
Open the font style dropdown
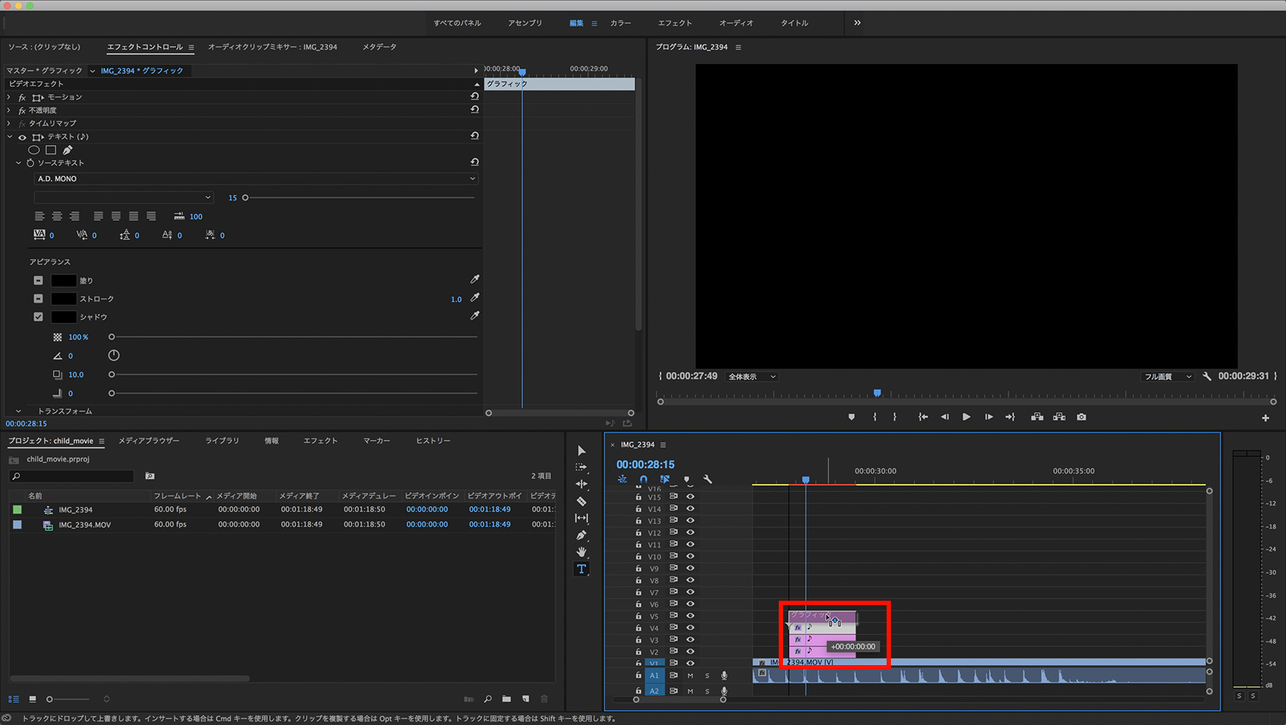coord(124,197)
